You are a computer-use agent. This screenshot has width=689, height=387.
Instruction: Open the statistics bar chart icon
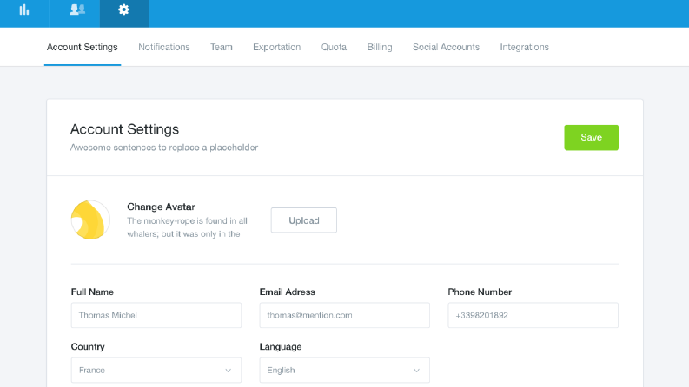[24, 10]
